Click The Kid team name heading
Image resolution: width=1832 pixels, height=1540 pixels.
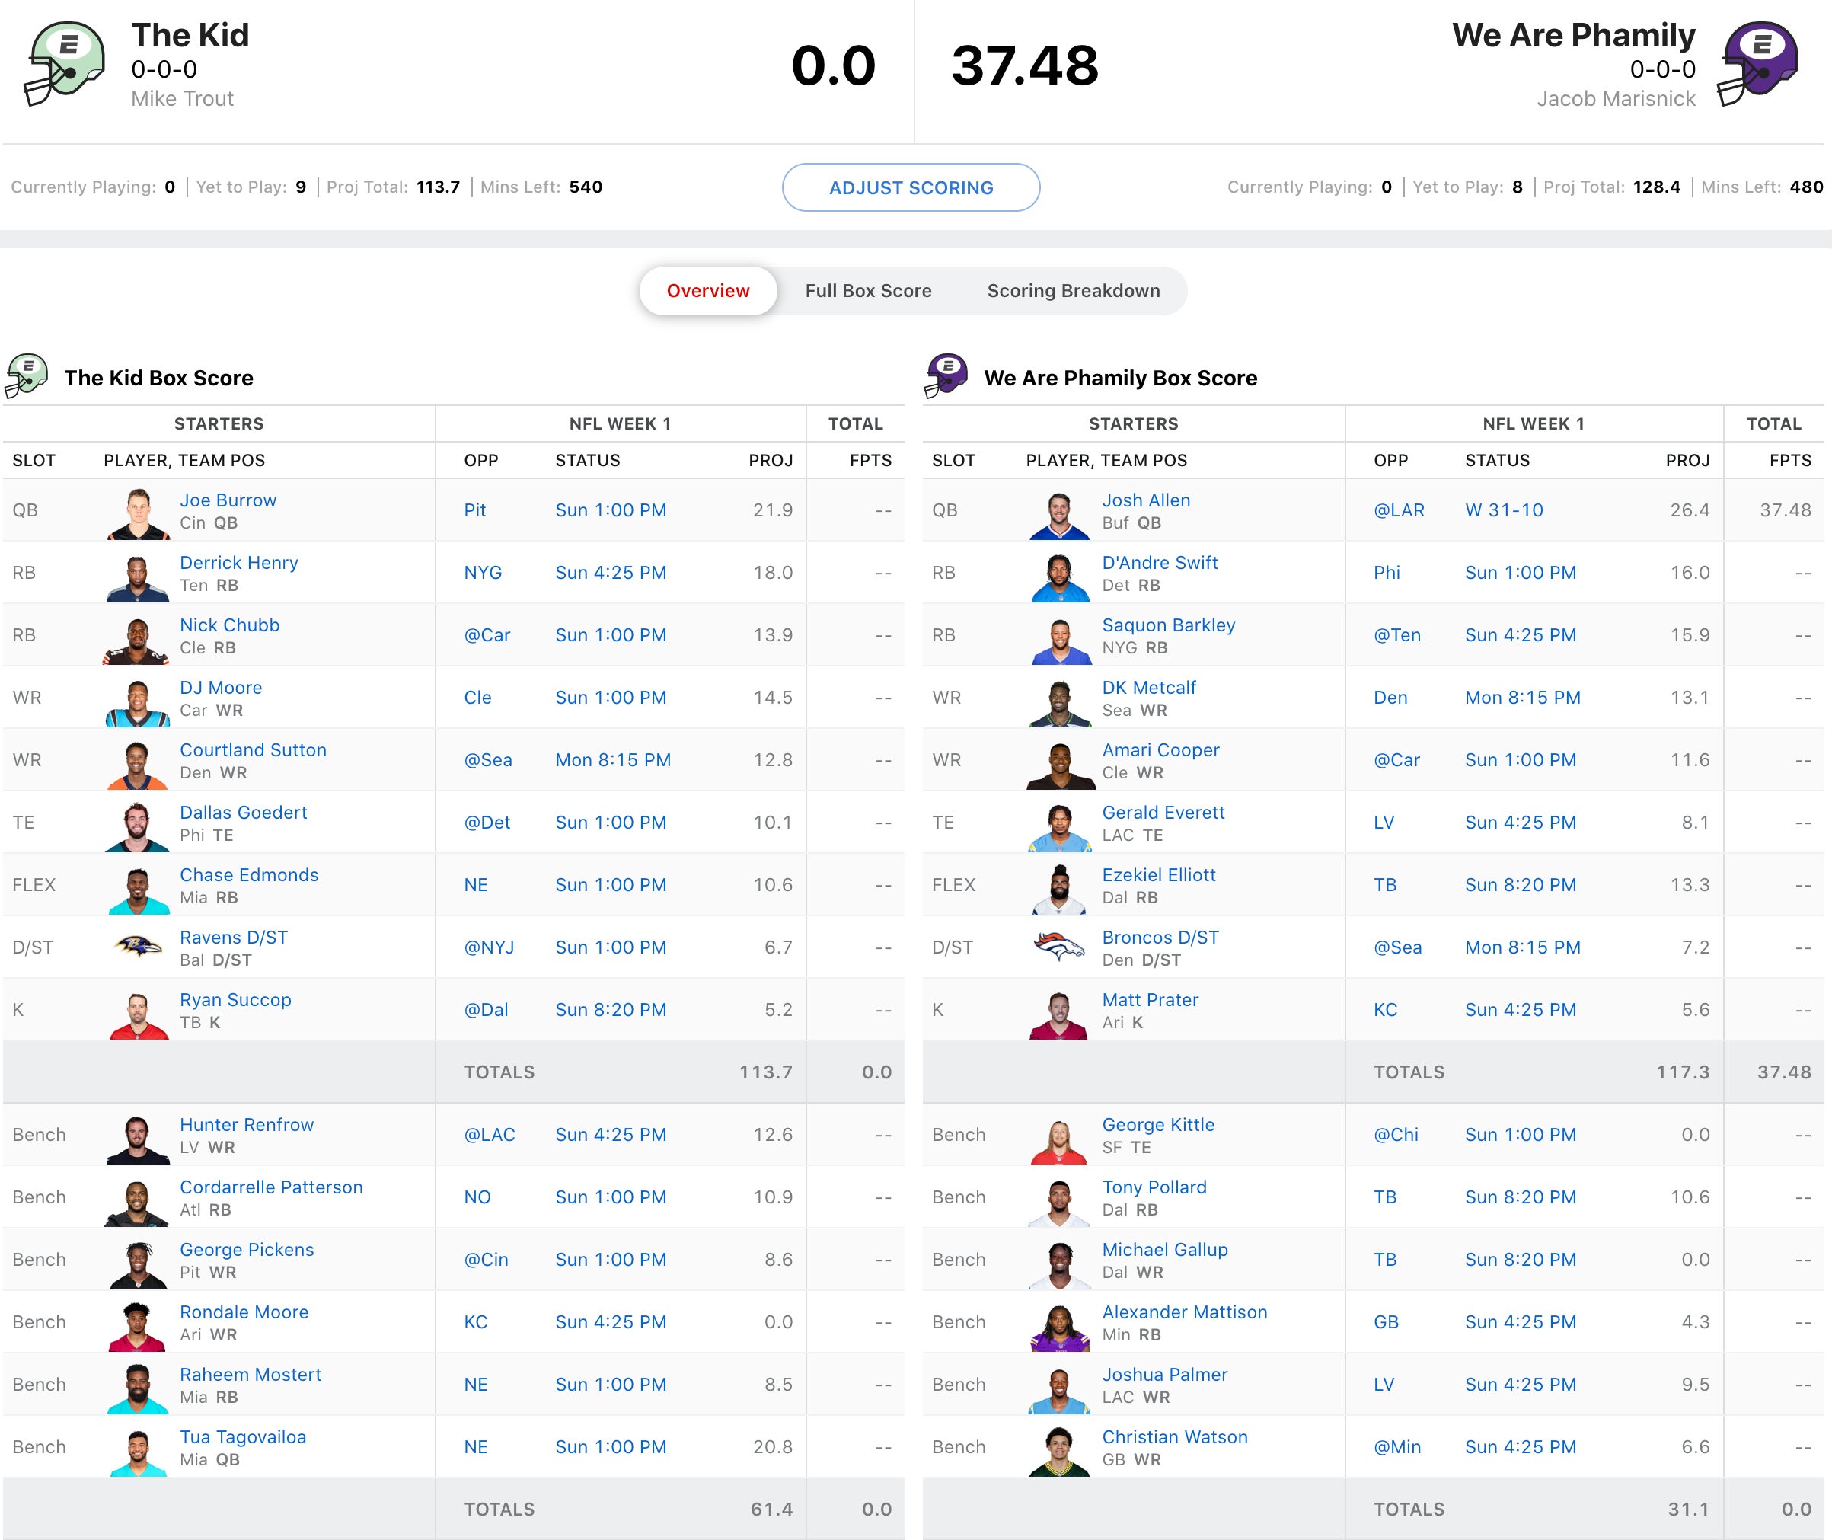190,35
